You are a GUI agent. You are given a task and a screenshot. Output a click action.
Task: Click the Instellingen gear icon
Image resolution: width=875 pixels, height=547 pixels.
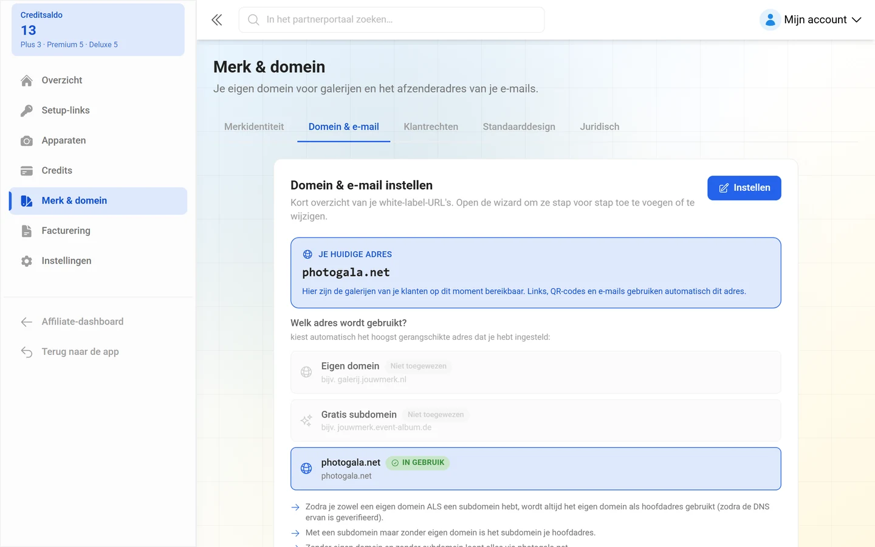point(27,261)
